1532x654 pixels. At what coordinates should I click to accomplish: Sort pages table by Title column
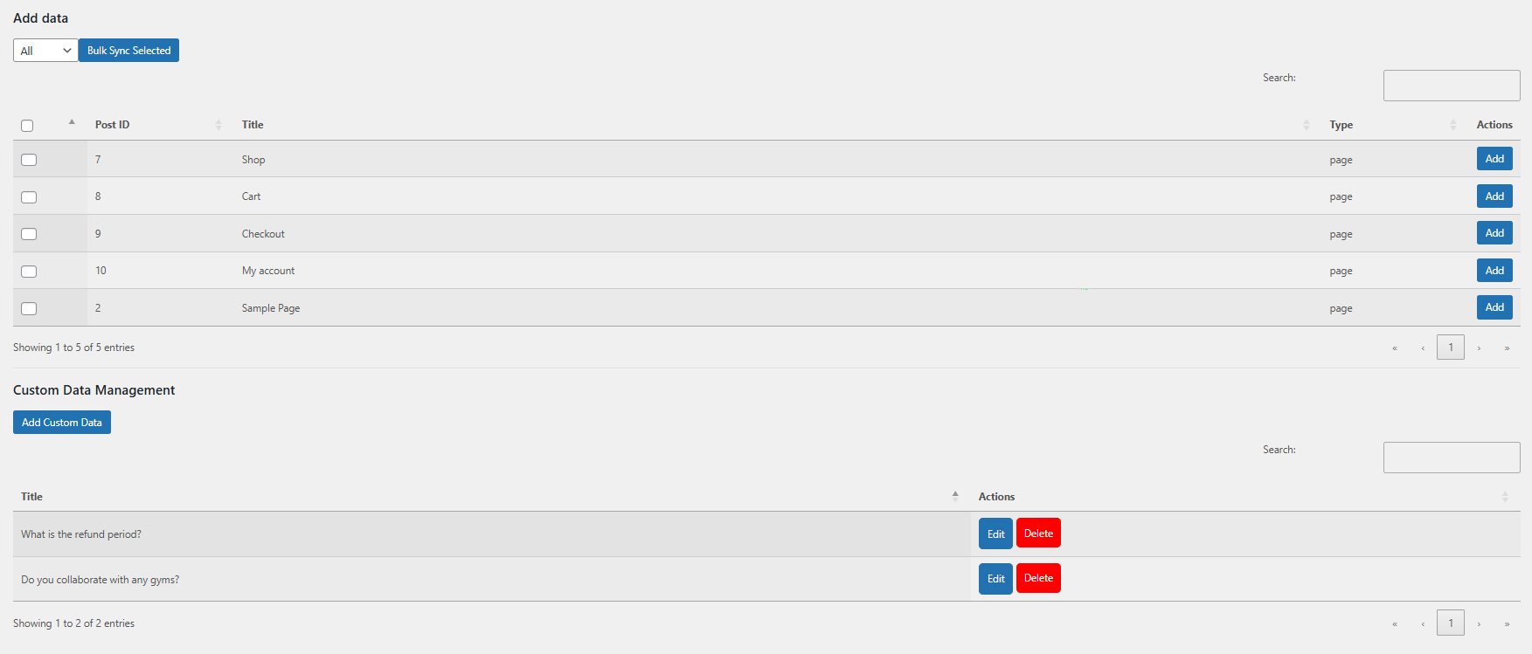(253, 125)
